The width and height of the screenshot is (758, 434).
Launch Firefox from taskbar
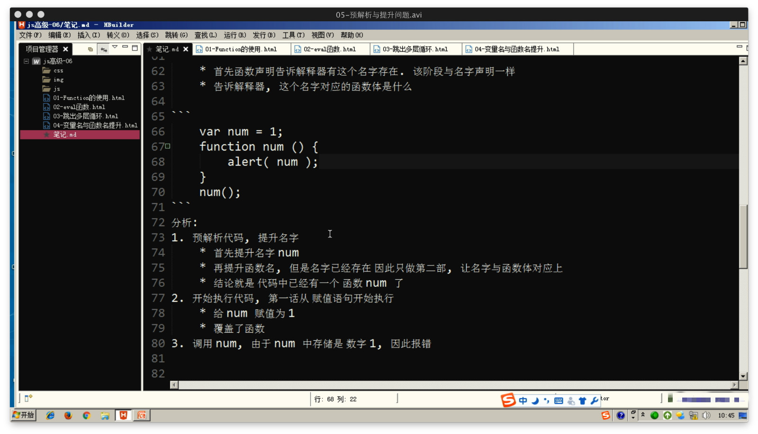tap(68, 415)
